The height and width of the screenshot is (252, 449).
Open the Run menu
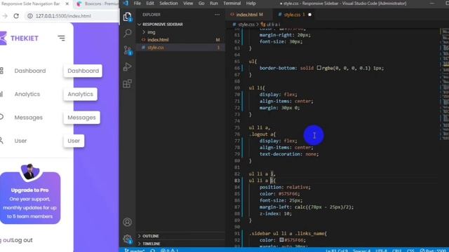point(214,3)
